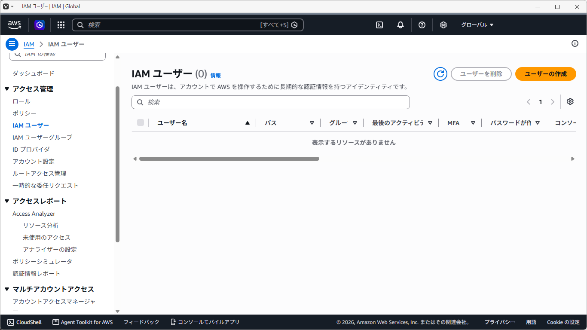Go to previous page arrow in pagination
587x330 pixels.
coord(529,102)
